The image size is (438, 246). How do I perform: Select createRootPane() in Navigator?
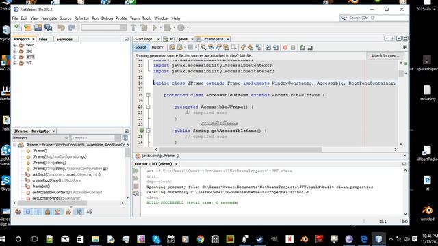click(57, 180)
